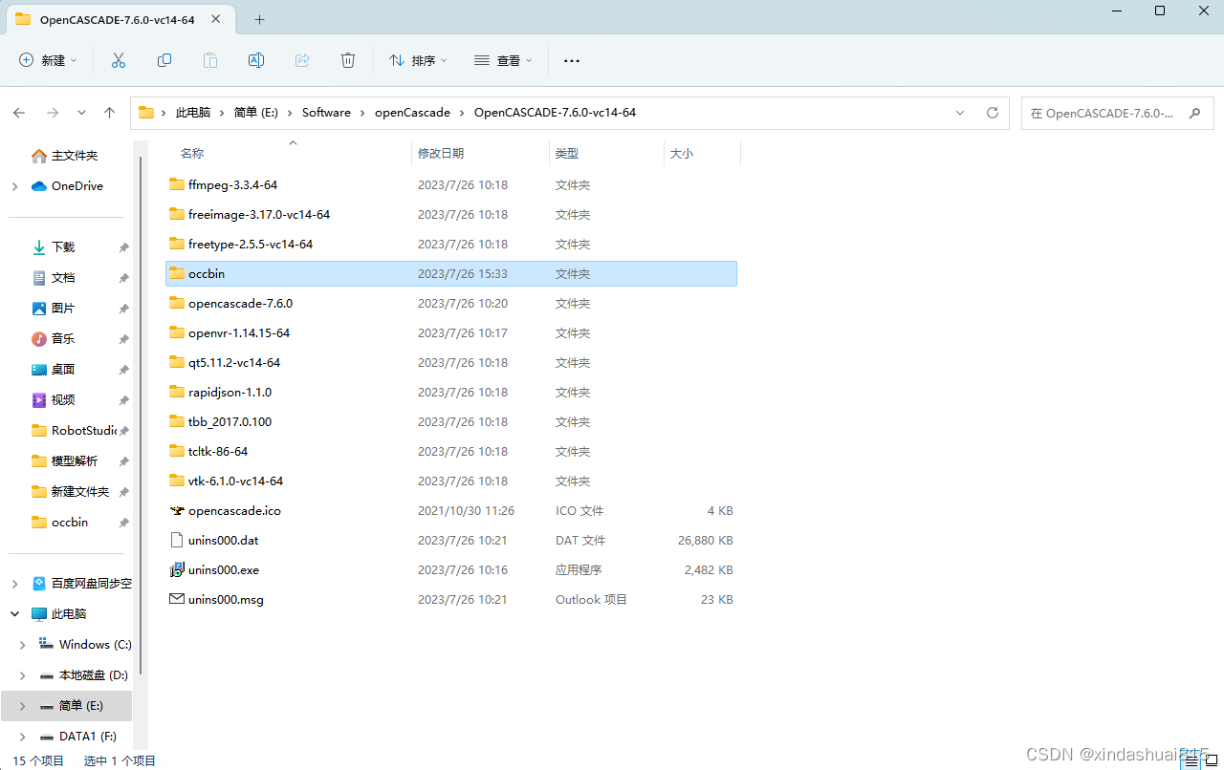Screen dimensions: 1224x770
Task: Select the OpenCASCADE-7.6.0-vc14-64 tab
Action: [120, 19]
